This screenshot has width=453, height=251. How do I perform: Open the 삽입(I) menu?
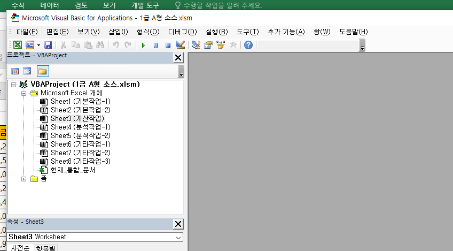pyautogui.click(x=118, y=32)
